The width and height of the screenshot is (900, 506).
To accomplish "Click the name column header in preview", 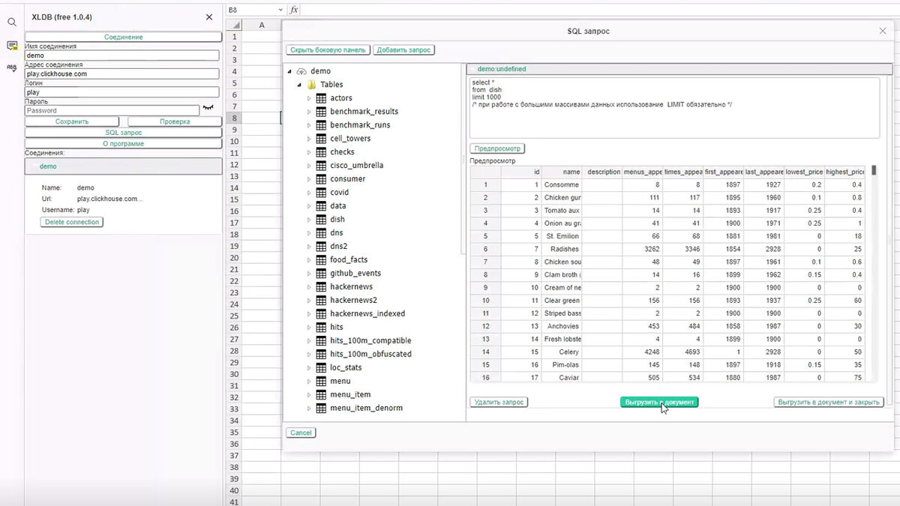I will click(562, 172).
